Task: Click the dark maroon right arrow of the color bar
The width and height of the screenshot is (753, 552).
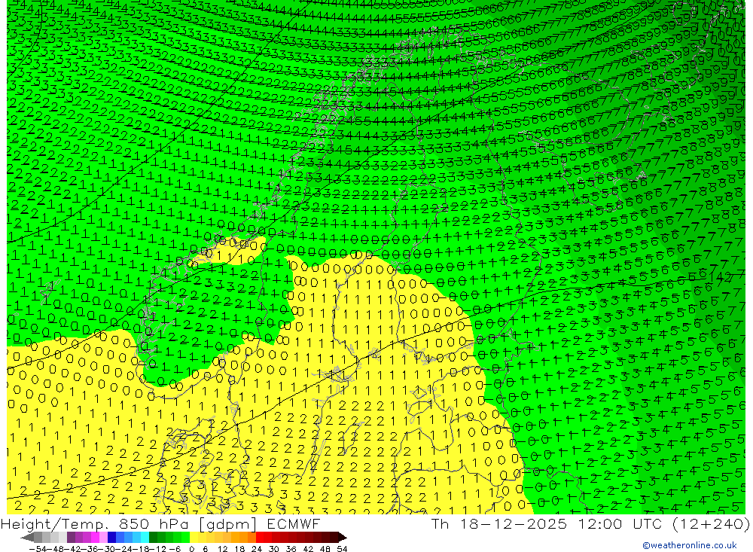Action: pos(343,538)
